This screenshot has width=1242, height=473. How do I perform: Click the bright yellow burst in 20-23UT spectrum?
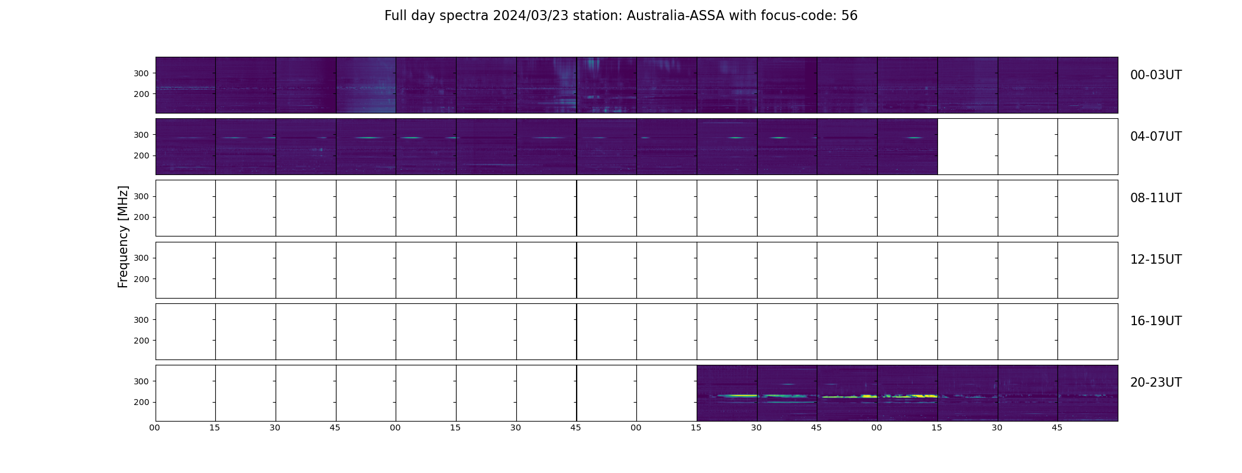click(738, 396)
